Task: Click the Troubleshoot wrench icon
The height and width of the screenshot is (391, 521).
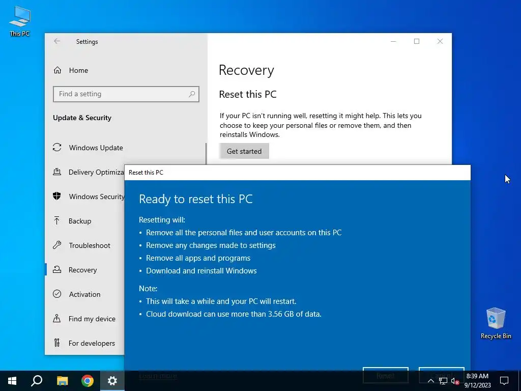Action: point(57,245)
